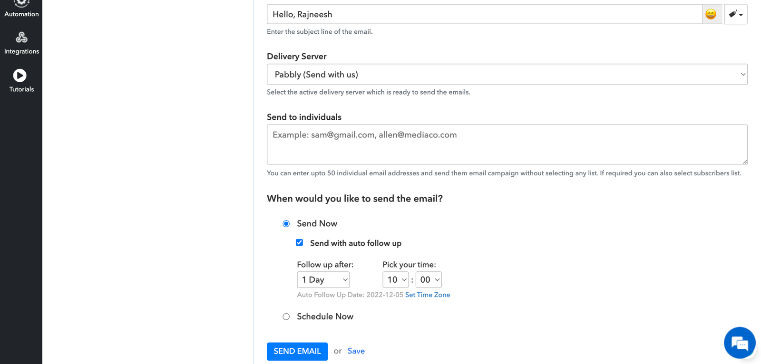Insert an emoji in the subject line
This screenshot has width=761, height=364.
711,14
